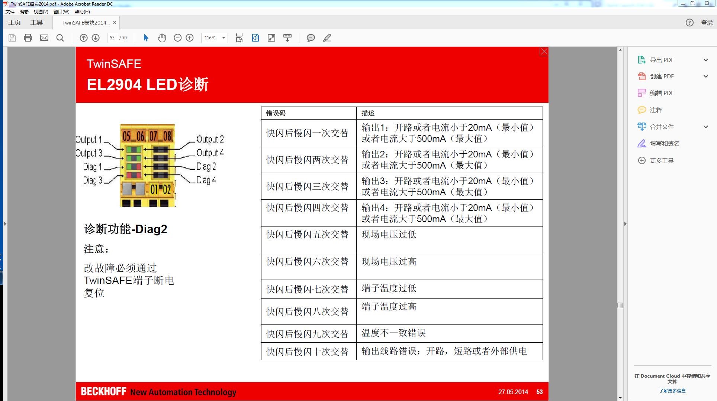
Task: Open Create PDF tool
Action: [662, 76]
